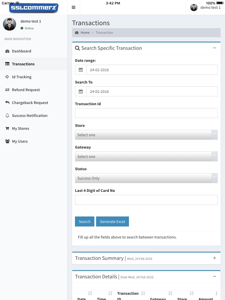Click the Home breadcrumb link

tap(85, 33)
